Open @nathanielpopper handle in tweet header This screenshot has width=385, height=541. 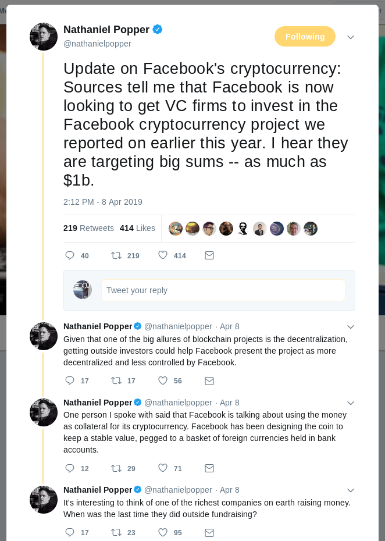(97, 44)
